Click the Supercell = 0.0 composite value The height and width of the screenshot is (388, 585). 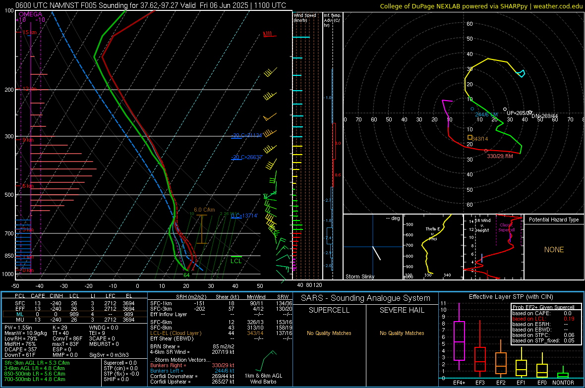pos(120,363)
